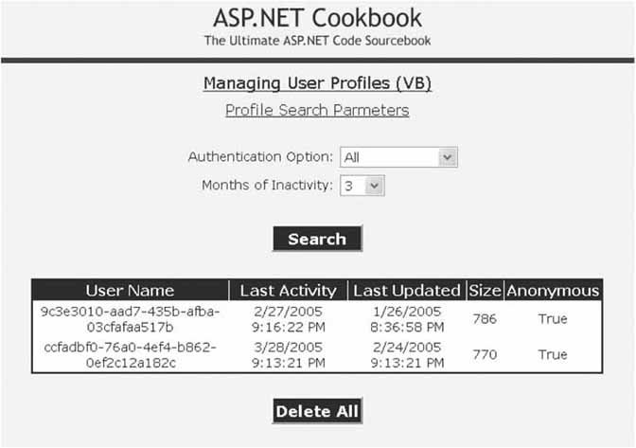The height and width of the screenshot is (448, 636).
Task: Click the ASP.NET Cookbook page title
Action: click(317, 18)
